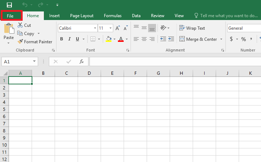Click the Name Box showing A1

coord(17,62)
